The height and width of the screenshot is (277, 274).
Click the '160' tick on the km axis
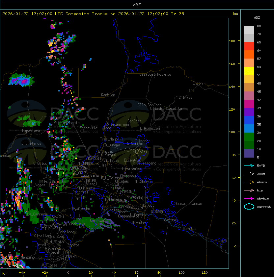(232, 64)
